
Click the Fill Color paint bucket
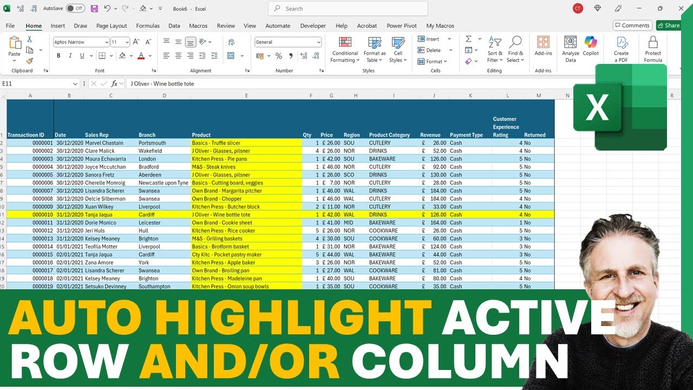tap(122, 56)
